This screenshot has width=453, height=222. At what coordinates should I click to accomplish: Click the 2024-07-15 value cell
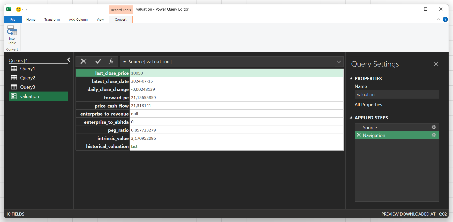[236, 81]
